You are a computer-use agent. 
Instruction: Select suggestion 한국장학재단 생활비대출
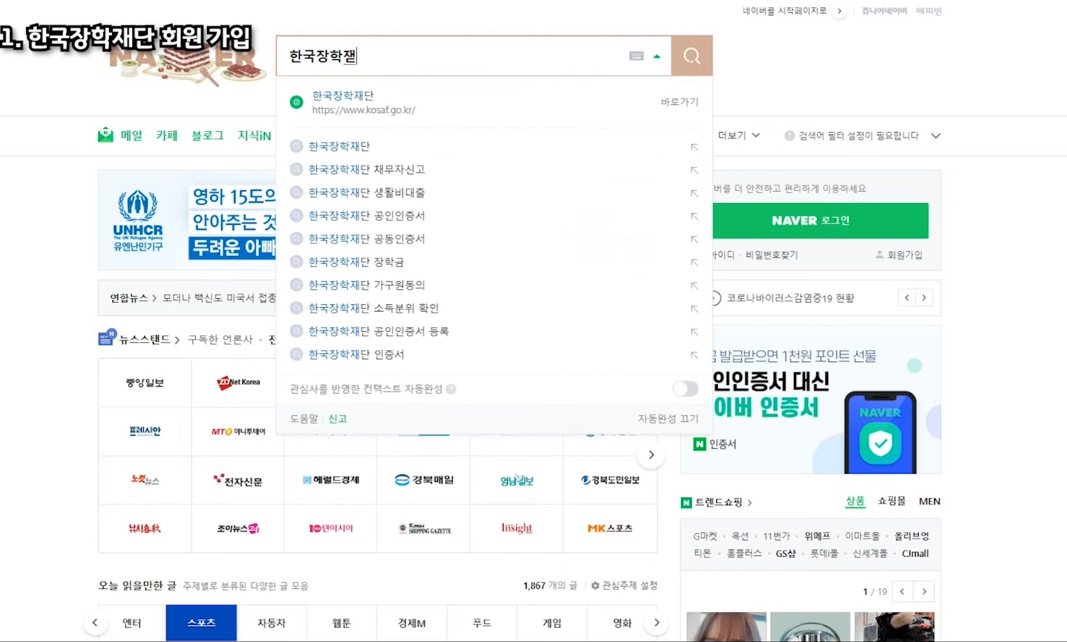[366, 193]
